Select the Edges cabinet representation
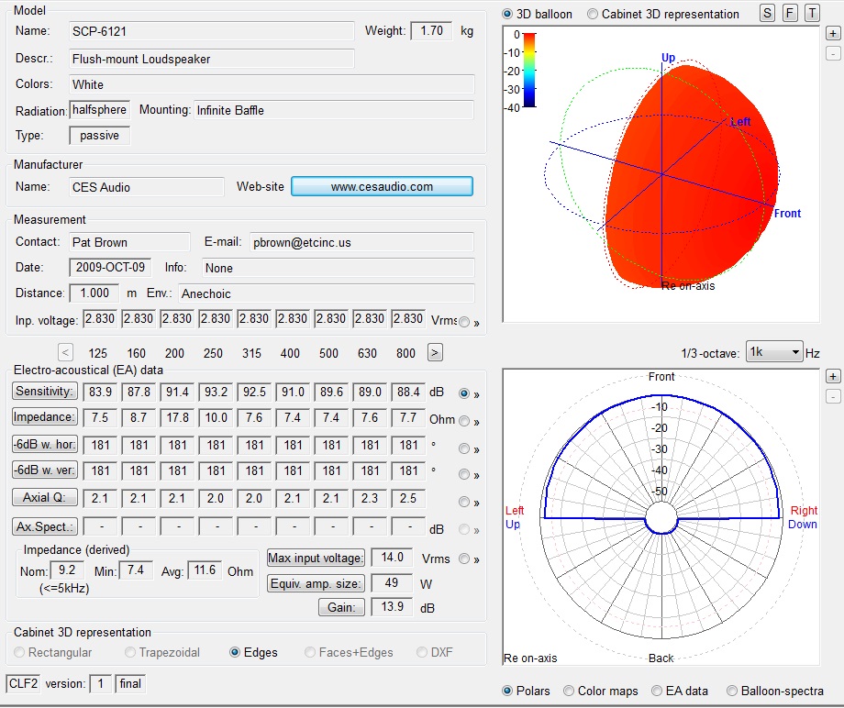Screen dimensions: 844x708 (236, 652)
